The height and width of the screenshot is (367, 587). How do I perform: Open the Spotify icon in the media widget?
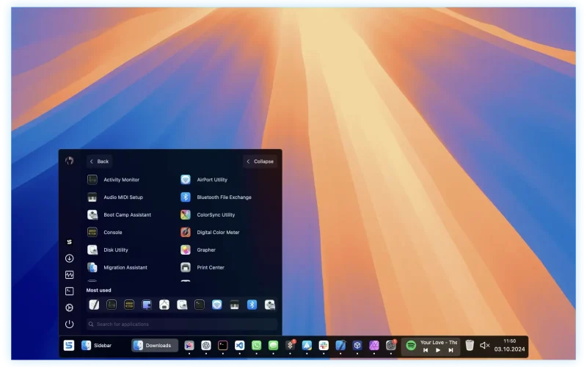[x=411, y=346]
